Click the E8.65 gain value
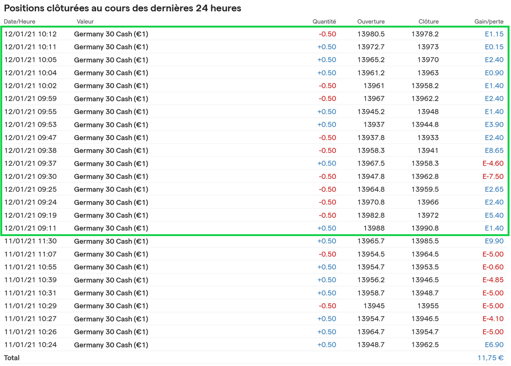 [494, 151]
